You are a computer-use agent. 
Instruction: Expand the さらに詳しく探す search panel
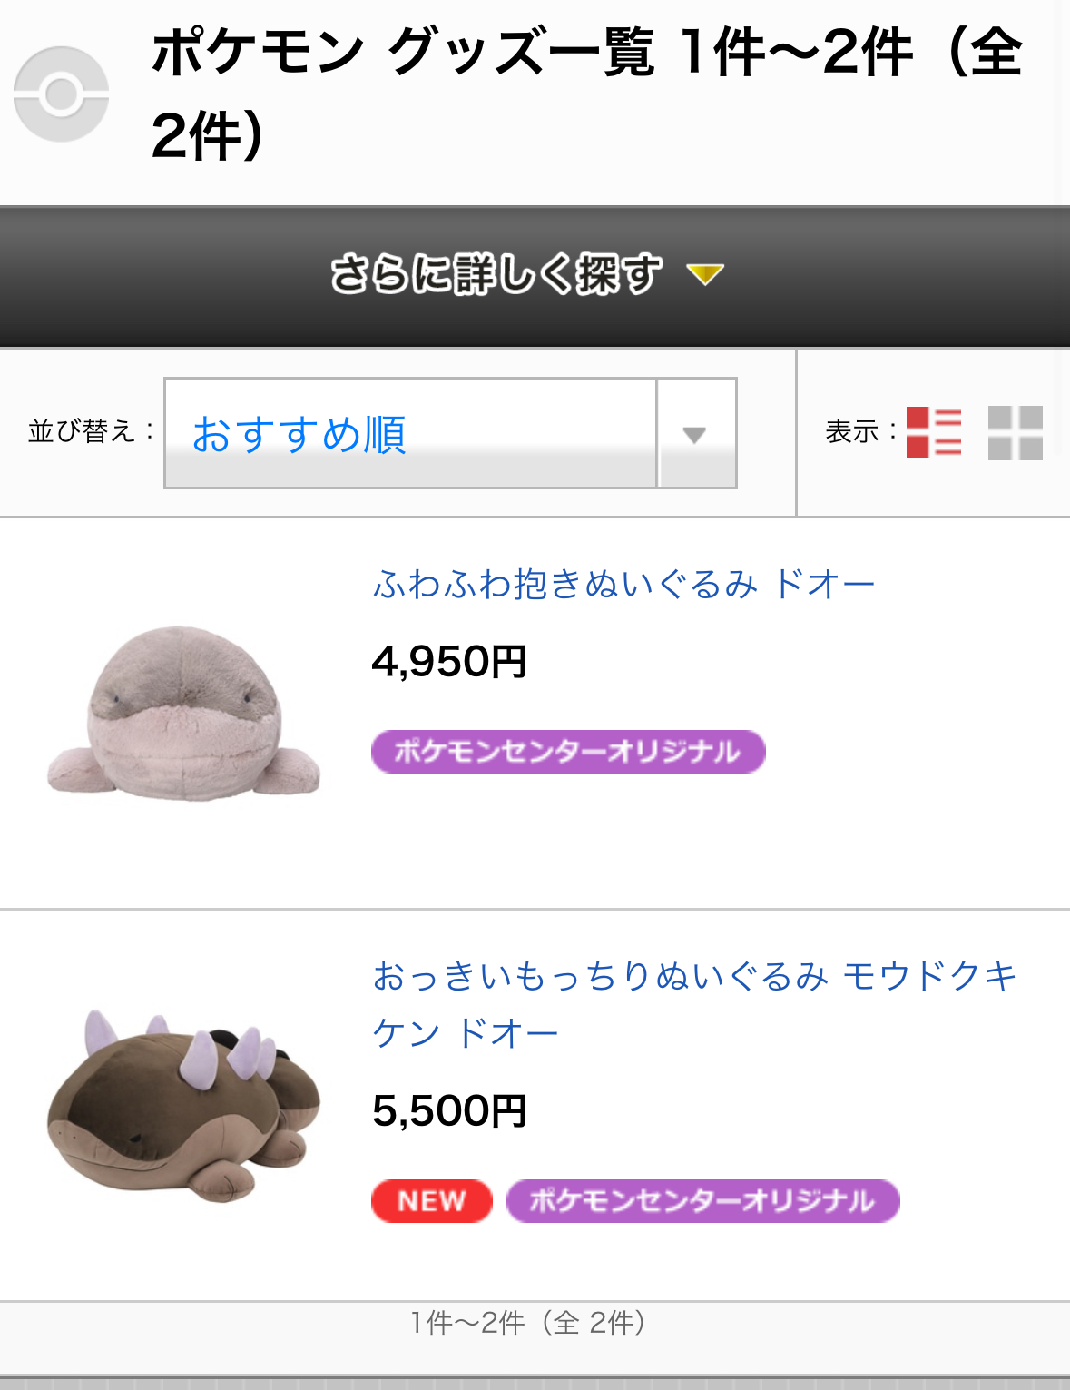tap(496, 275)
